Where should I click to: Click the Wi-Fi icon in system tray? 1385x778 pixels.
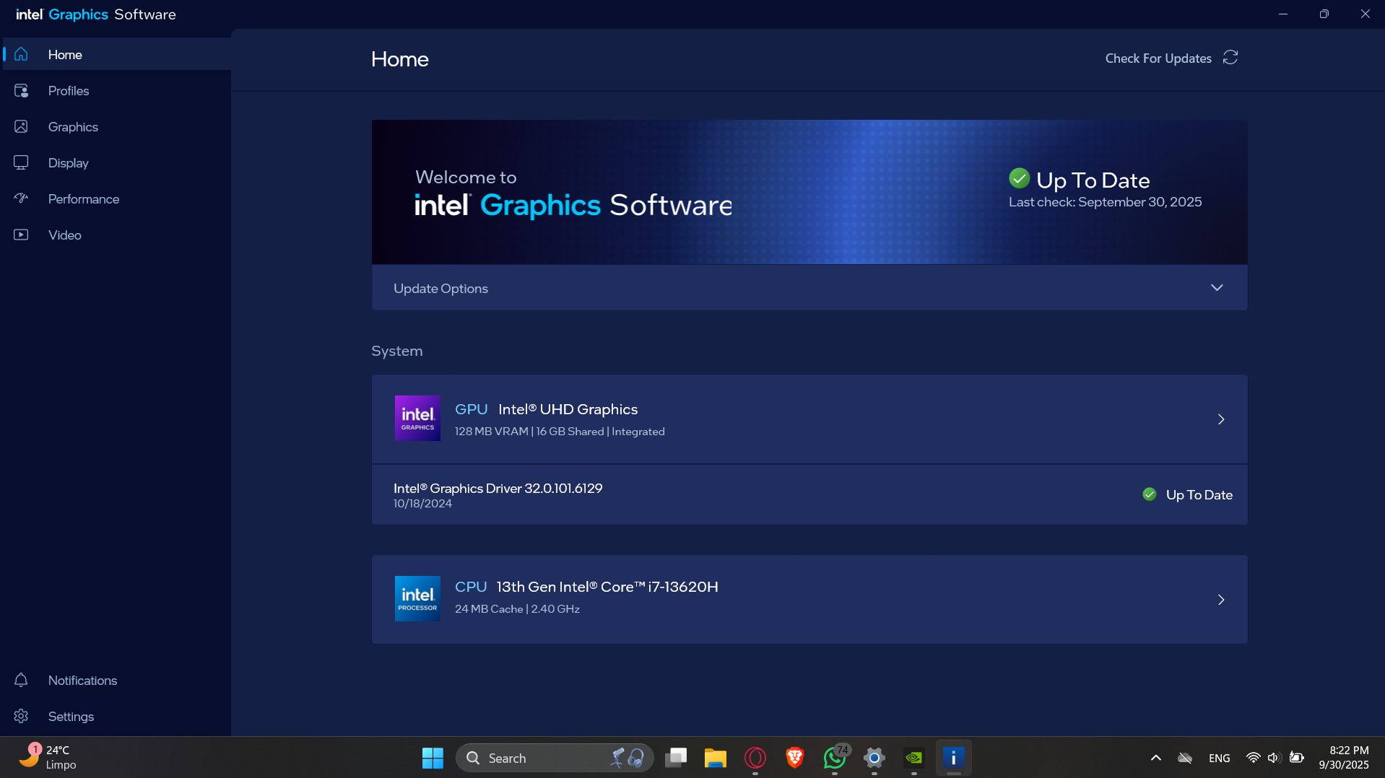coord(1253,758)
